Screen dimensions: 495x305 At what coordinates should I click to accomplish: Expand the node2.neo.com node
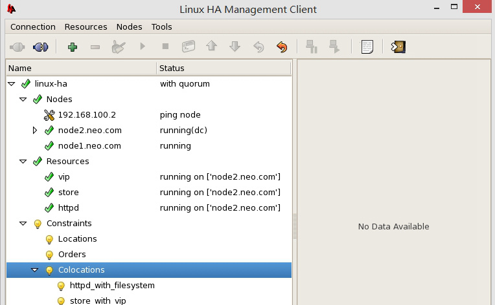tap(36, 131)
